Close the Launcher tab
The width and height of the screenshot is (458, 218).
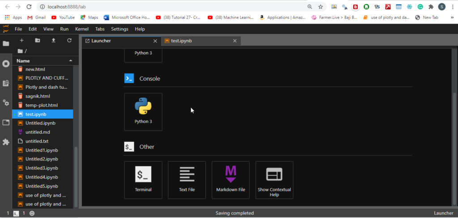pos(155,41)
